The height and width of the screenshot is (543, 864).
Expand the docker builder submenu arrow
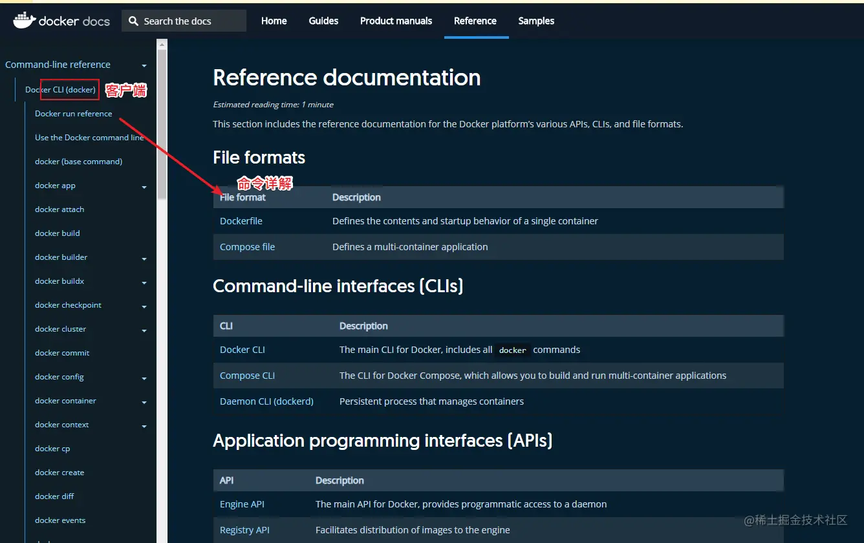[x=144, y=259]
